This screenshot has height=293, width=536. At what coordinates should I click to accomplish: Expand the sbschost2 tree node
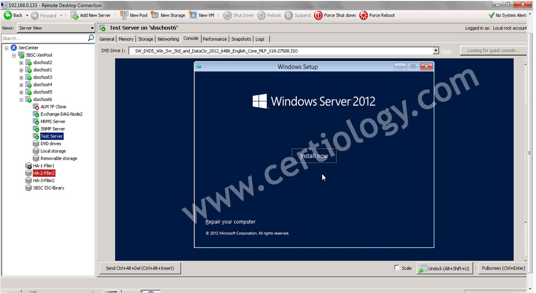click(x=21, y=63)
